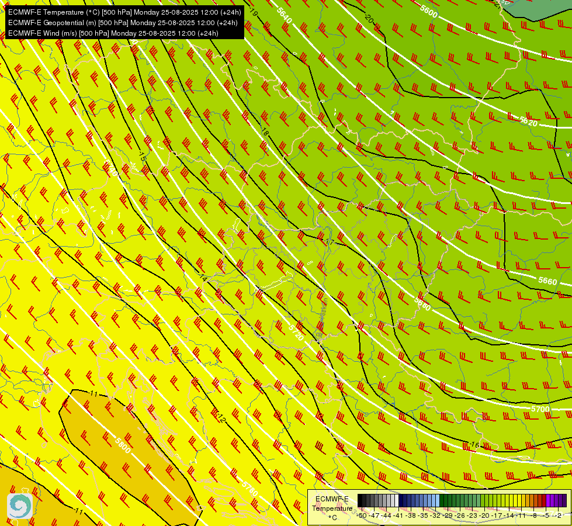Click the 5680 geopotential contour label
Viewport: 572px width, 526px height.
pos(422,304)
